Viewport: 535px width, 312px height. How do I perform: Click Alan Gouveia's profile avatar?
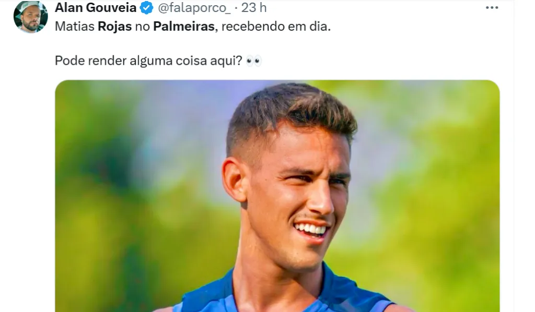(x=31, y=17)
